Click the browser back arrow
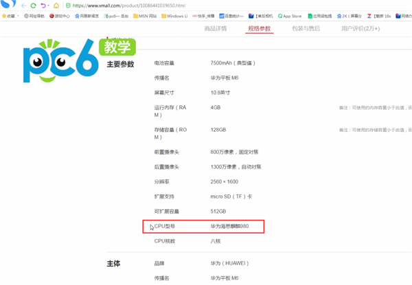 (23, 5)
